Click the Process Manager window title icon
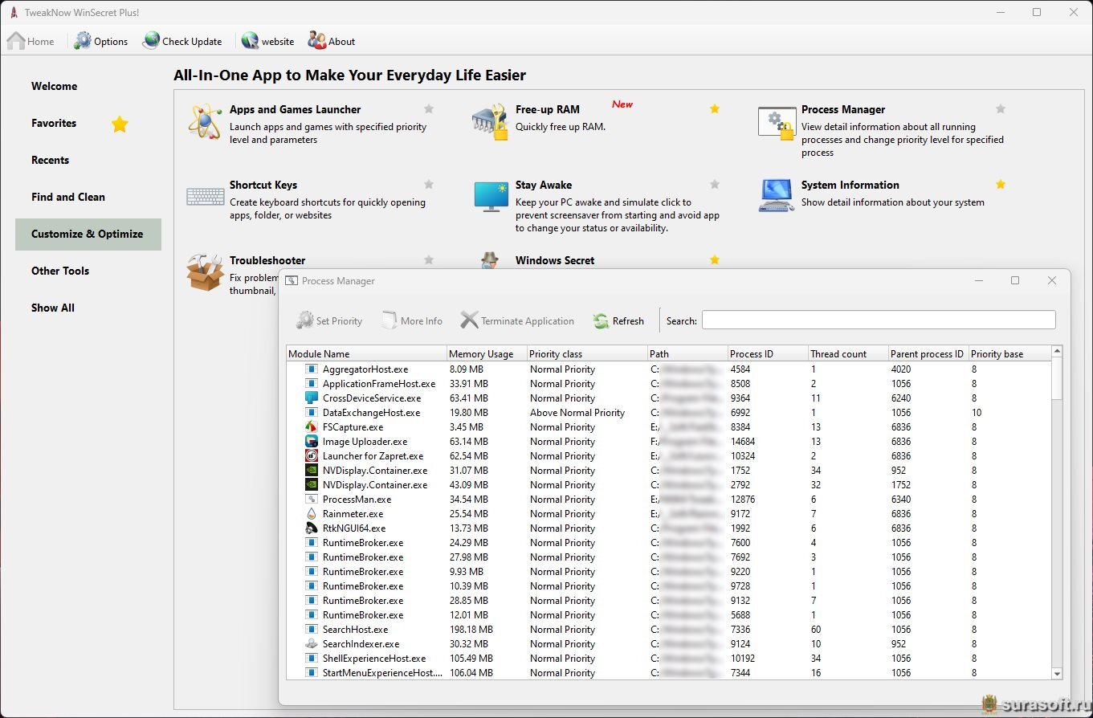 coord(291,281)
